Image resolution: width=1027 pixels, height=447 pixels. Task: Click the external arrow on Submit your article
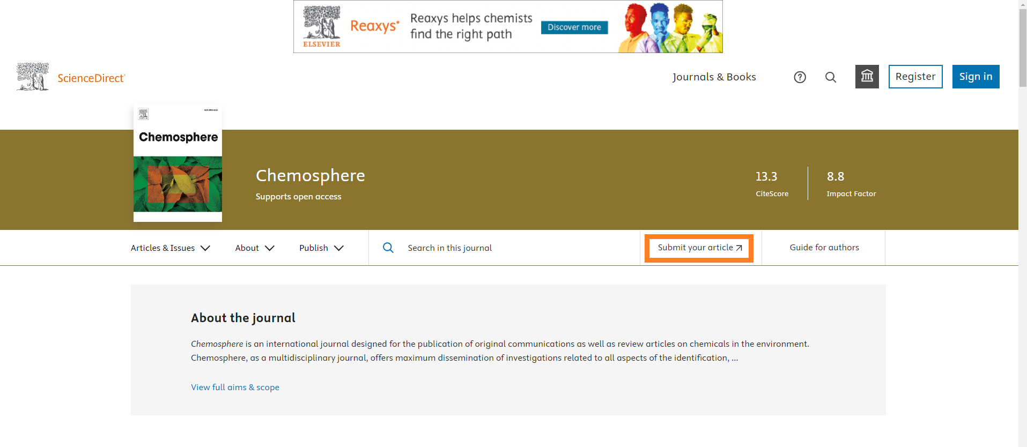coord(739,248)
